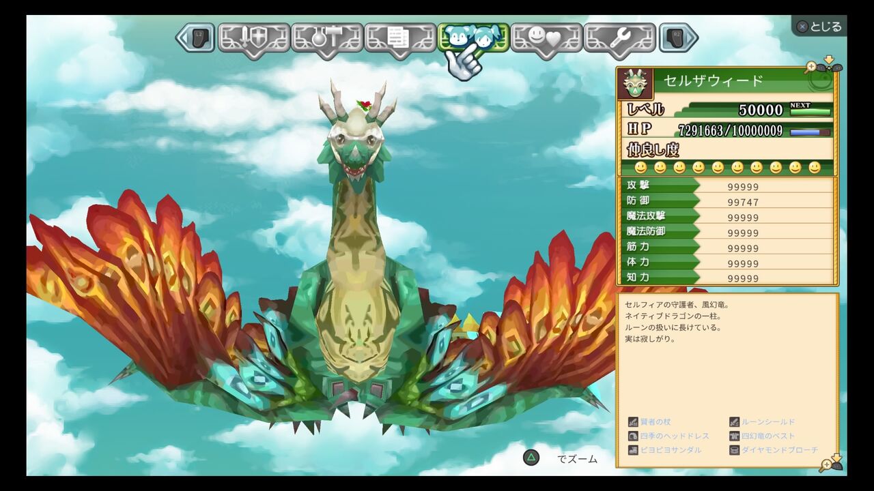Click the HP value 7291663/10000009
This screenshot has height=491, width=874.
pos(730,131)
